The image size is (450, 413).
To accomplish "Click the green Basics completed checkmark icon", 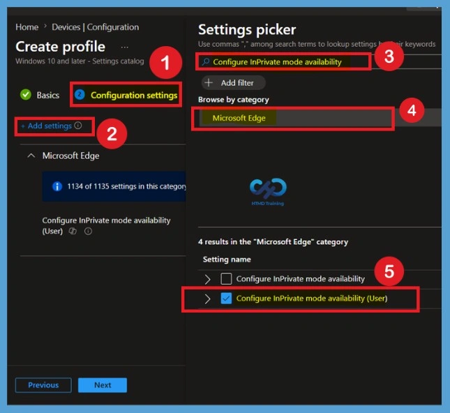I will coord(26,94).
